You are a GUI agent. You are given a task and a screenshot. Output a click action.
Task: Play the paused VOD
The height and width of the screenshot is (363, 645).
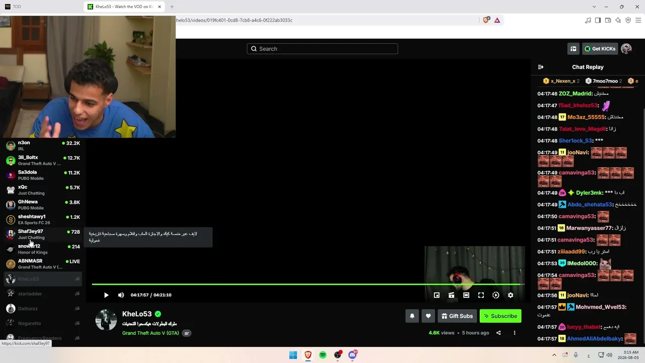[x=106, y=295]
